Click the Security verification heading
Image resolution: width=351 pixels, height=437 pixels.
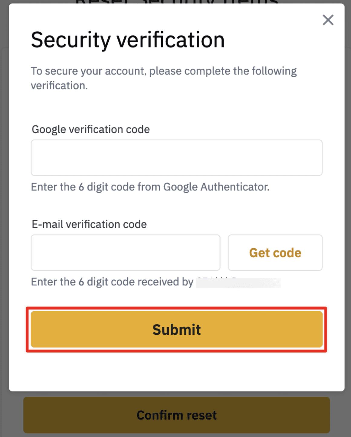pyautogui.click(x=128, y=40)
